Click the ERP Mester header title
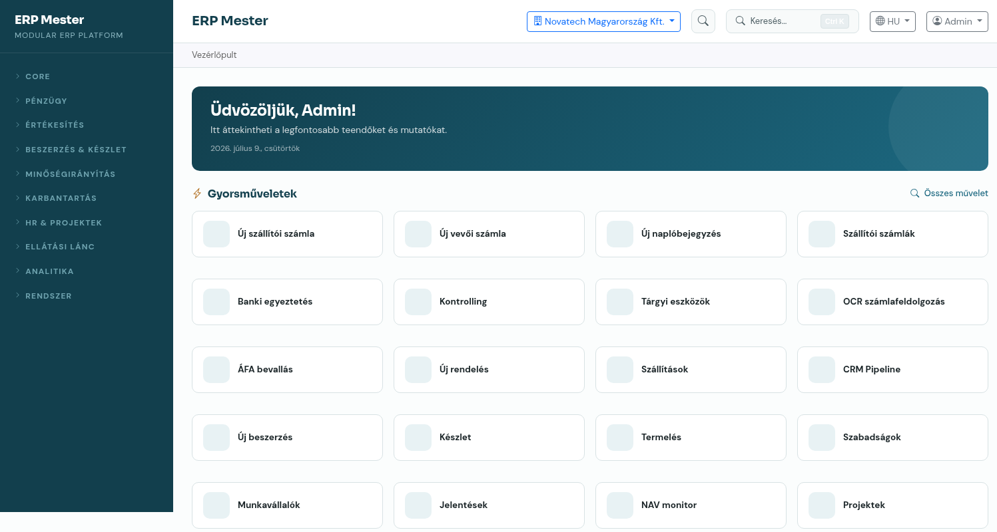Image resolution: width=997 pixels, height=532 pixels. (x=230, y=21)
